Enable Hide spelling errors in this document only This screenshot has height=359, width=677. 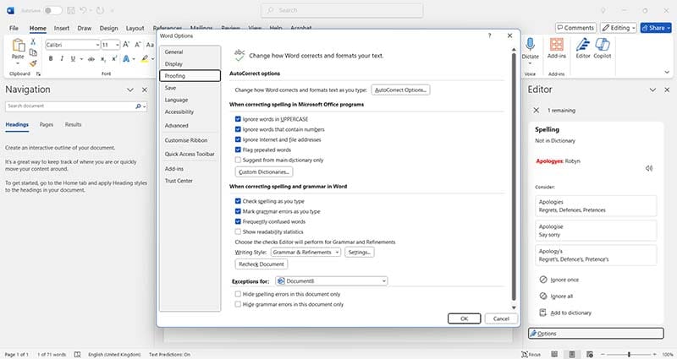(238, 294)
